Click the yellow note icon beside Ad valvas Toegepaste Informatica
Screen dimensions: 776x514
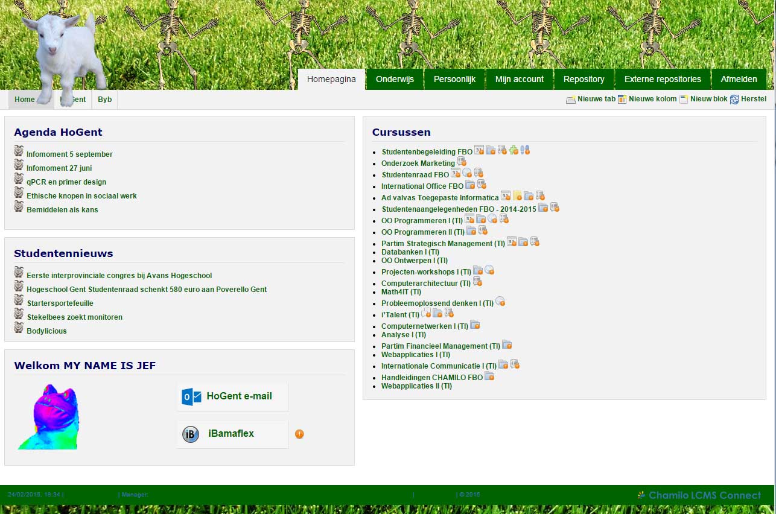pos(517,195)
